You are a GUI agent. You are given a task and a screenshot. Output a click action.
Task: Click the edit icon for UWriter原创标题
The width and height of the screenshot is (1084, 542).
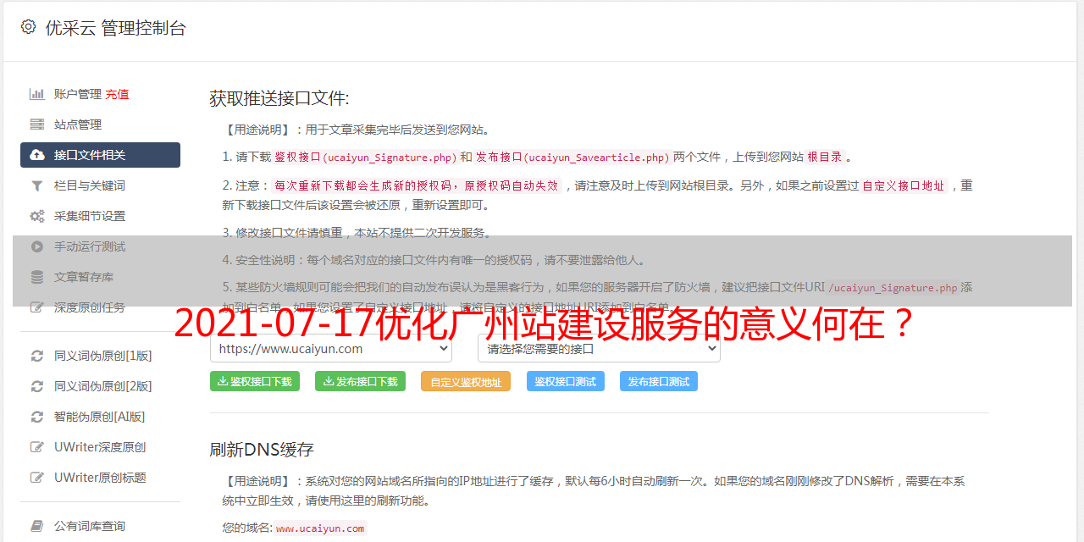click(37, 478)
